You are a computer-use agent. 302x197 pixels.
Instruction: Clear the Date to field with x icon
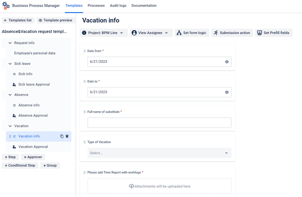pyautogui.click(x=227, y=92)
